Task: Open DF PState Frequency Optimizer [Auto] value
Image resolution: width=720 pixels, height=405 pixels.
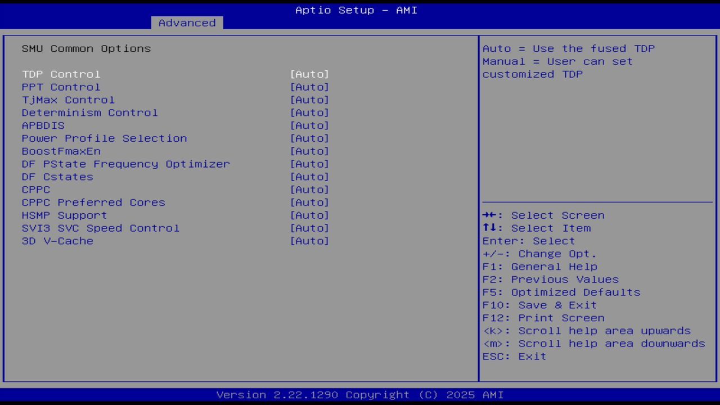Action: click(309, 164)
